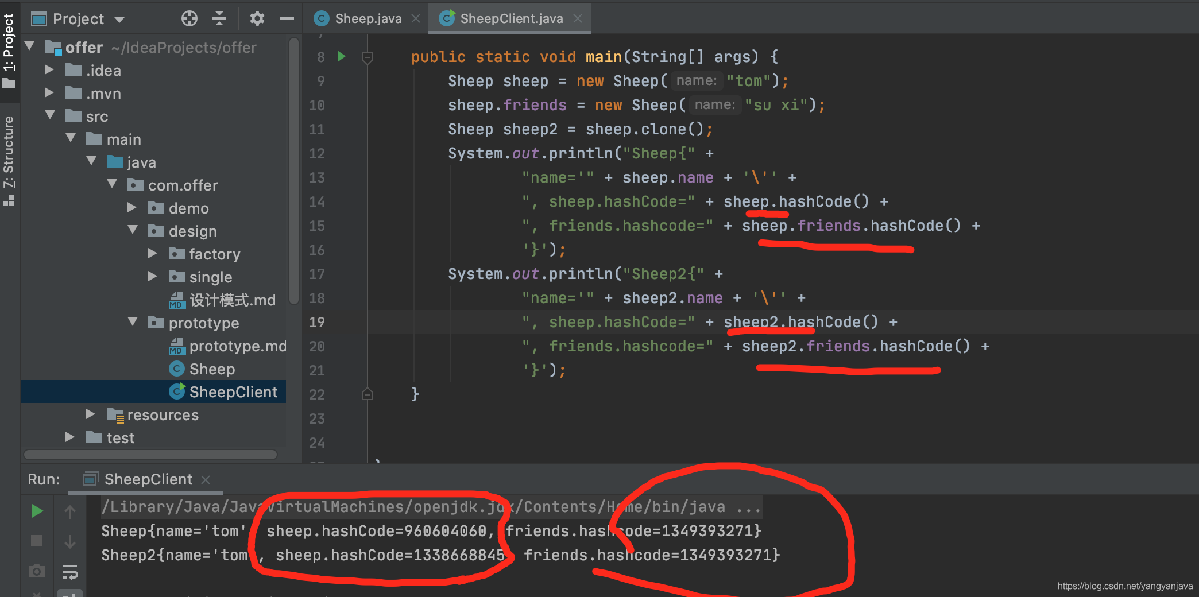This screenshot has width=1199, height=597.
Task: Open Project view dropdown
Action: click(78, 19)
